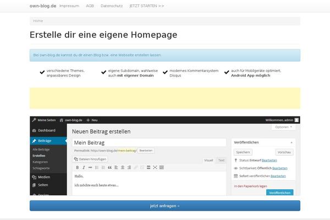The image size is (330, 220).
Task: Click the Home breadcrumb
Action: click(x=38, y=21)
